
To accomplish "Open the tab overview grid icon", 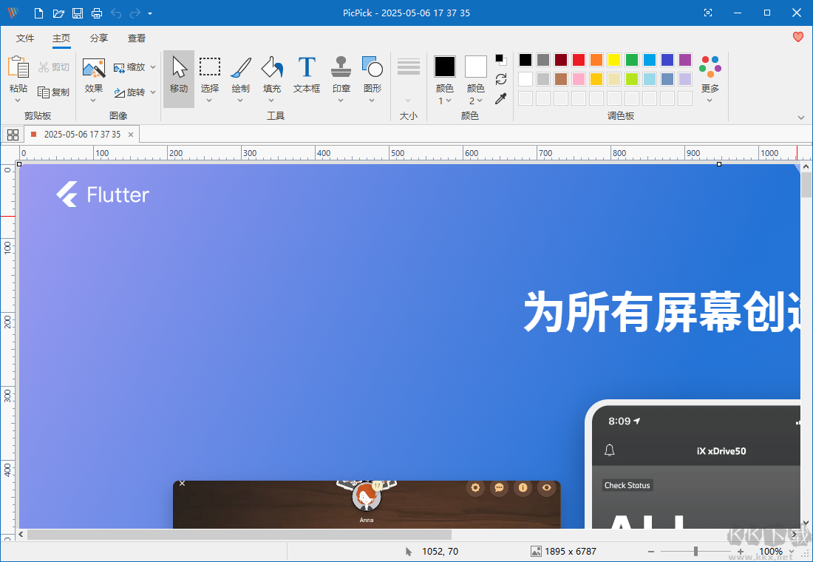I will 13,134.
